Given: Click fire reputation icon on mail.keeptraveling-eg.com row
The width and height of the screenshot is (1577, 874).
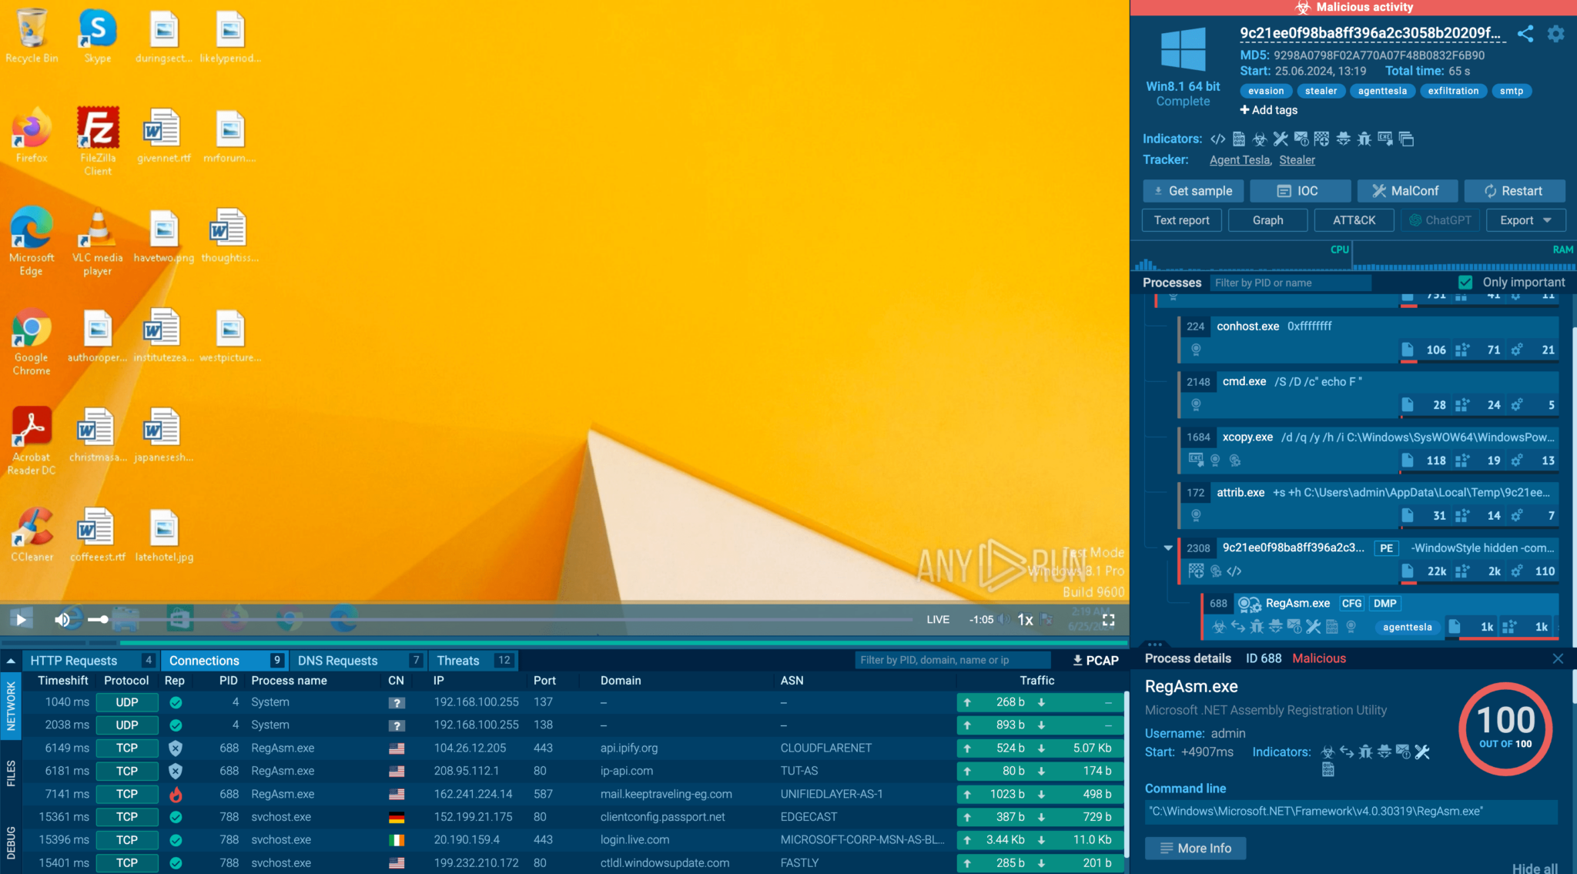Looking at the screenshot, I should (x=176, y=794).
